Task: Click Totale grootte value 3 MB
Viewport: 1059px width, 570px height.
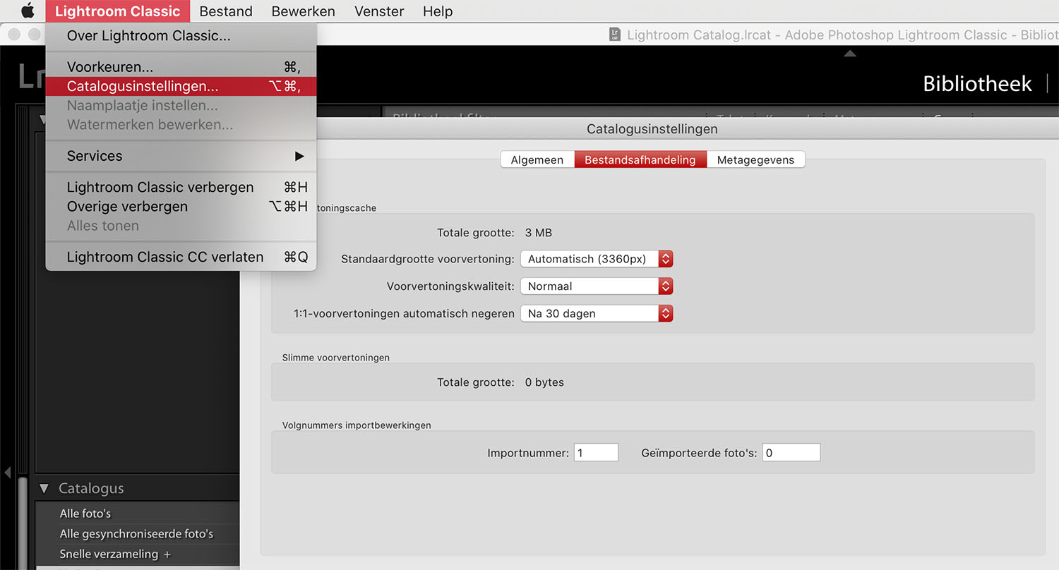Action: pos(539,233)
